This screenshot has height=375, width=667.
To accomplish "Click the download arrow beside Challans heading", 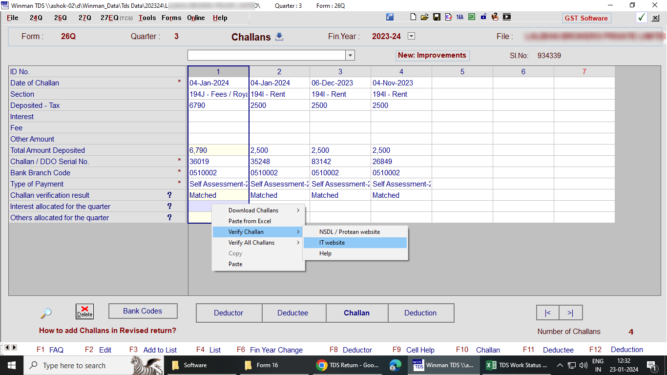I will (279, 37).
